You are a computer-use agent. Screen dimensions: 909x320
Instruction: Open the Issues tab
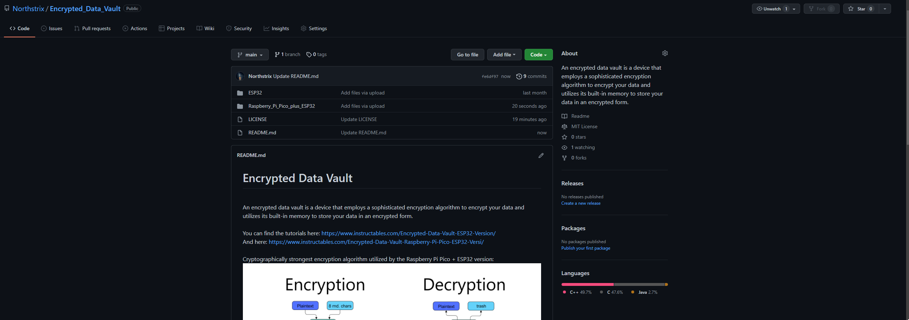[x=52, y=28]
